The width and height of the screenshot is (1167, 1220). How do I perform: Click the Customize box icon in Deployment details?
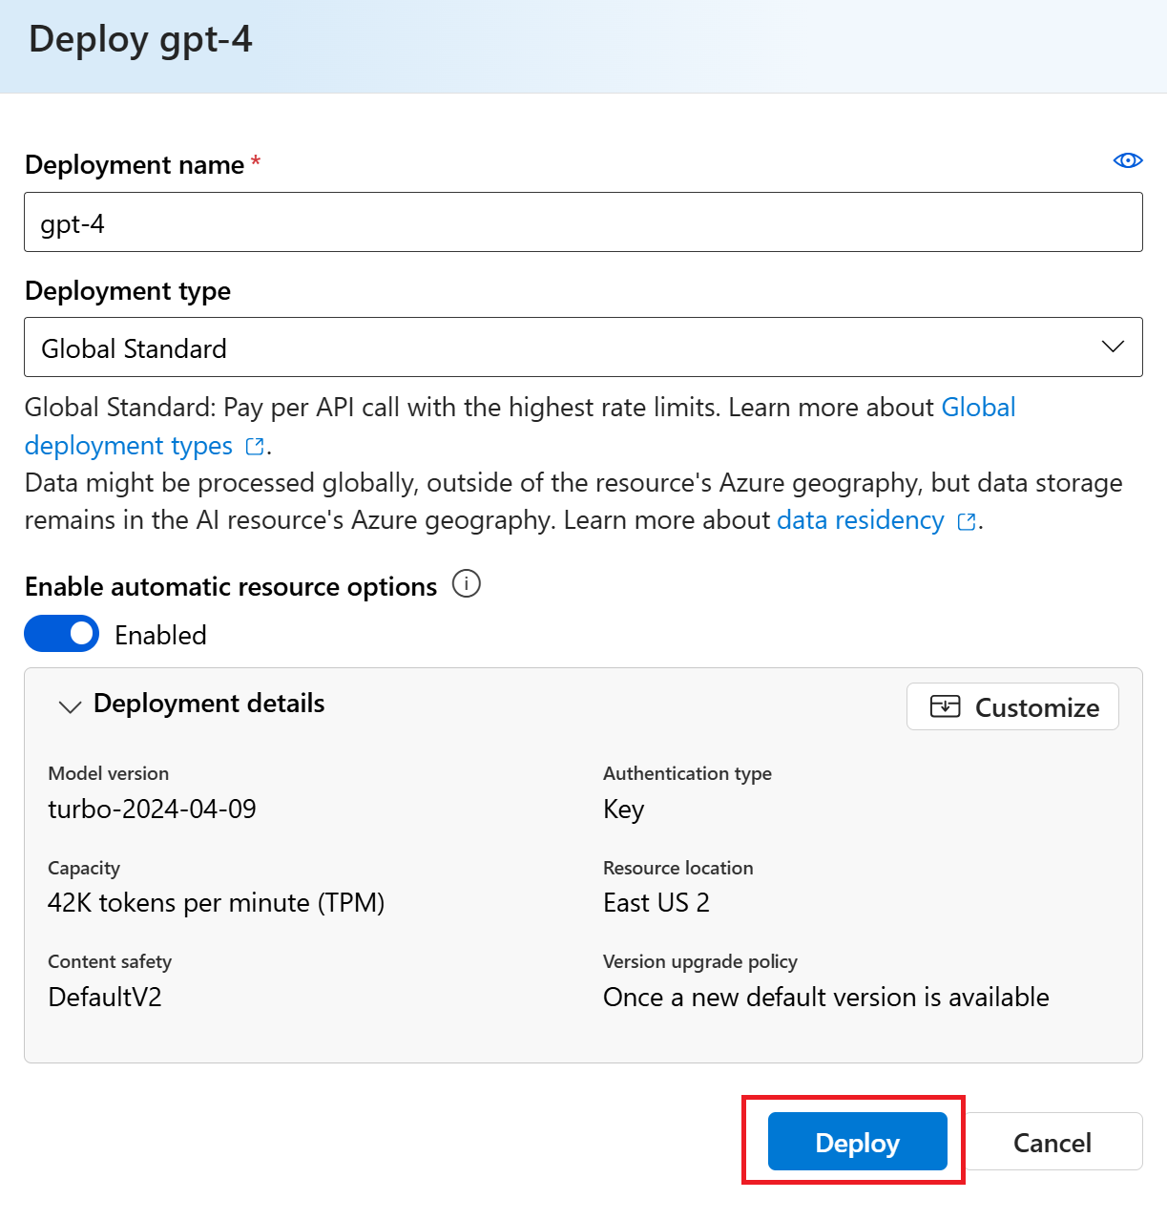946,706
